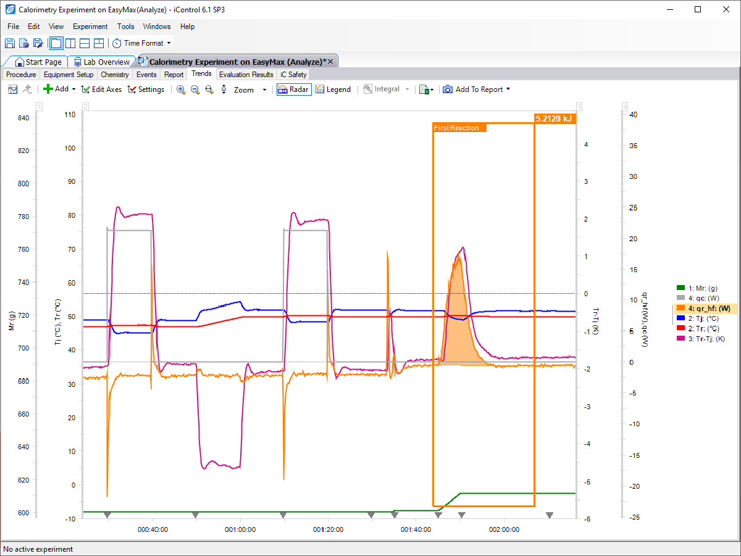Close the Calorimetry Experiment document tab
This screenshot has width=741, height=556.
(331, 62)
